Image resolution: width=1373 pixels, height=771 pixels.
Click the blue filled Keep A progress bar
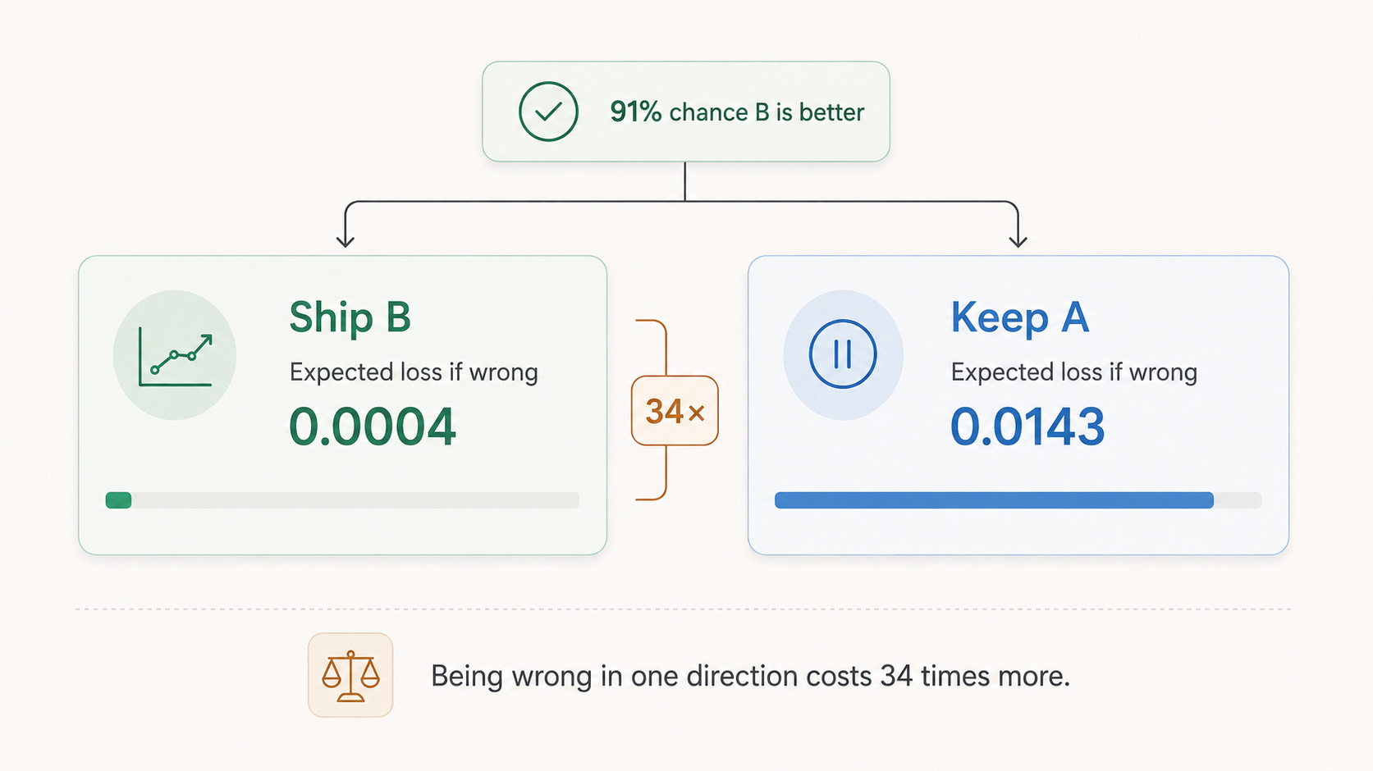pyautogui.click(x=994, y=500)
